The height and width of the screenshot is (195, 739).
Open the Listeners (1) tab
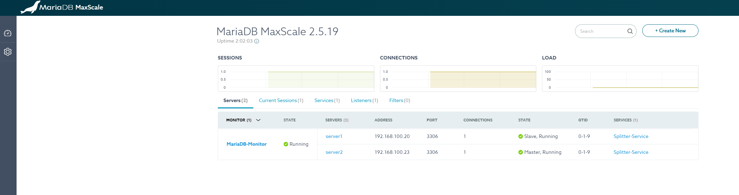(364, 101)
